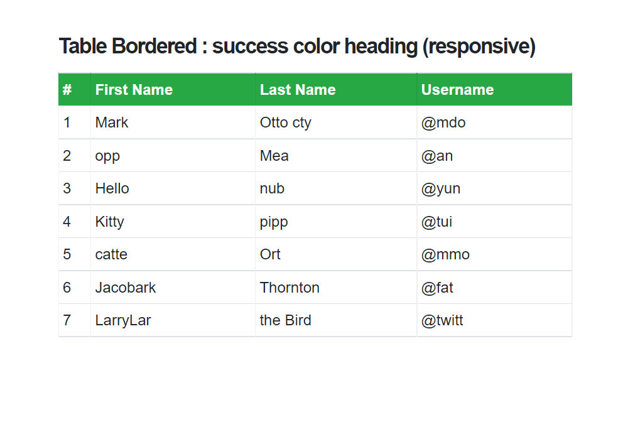
Task: Click the catte cell in row 5
Action: click(173, 254)
